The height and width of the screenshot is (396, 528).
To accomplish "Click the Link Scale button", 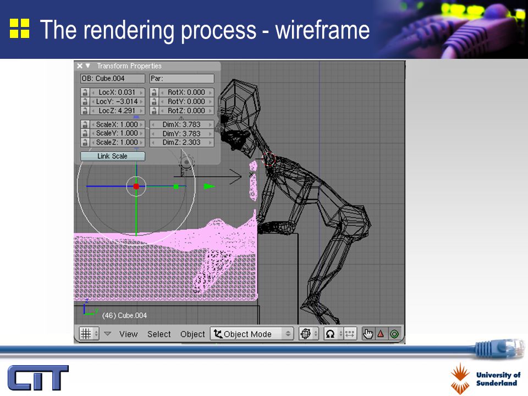I will pos(112,156).
